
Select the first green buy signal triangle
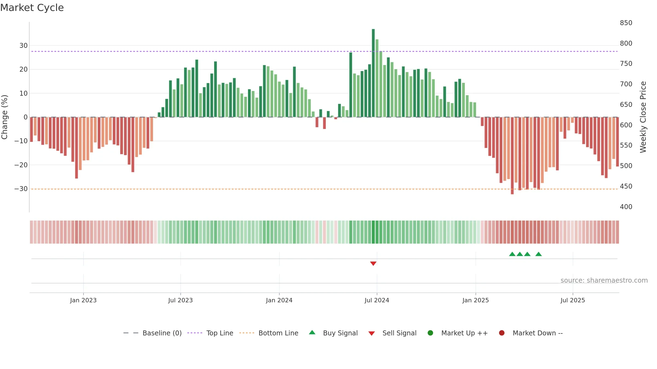point(512,254)
